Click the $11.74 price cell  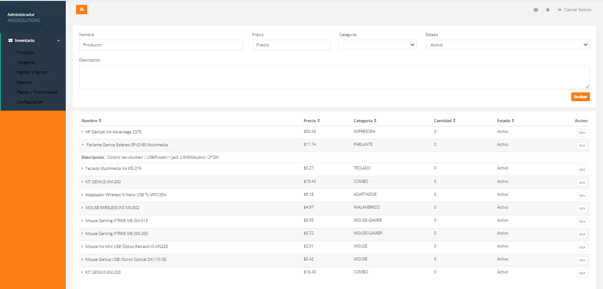pyautogui.click(x=309, y=144)
